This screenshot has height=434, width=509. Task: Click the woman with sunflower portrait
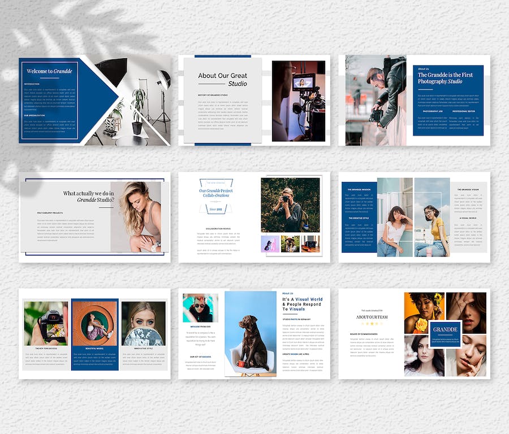(x=424, y=313)
